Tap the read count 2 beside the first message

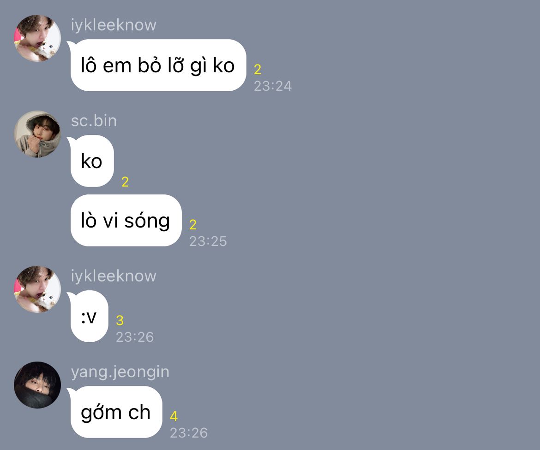[258, 70]
